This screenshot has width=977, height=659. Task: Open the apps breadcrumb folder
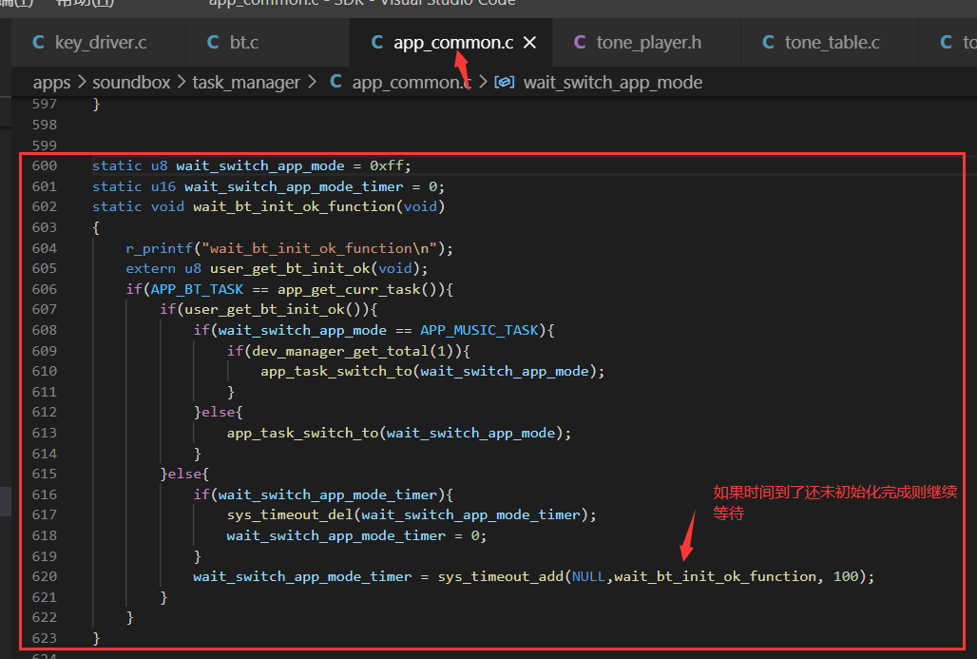pyautogui.click(x=51, y=83)
